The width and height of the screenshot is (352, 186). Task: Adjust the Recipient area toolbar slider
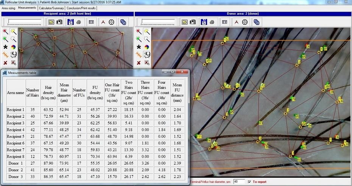(x=25, y=22)
